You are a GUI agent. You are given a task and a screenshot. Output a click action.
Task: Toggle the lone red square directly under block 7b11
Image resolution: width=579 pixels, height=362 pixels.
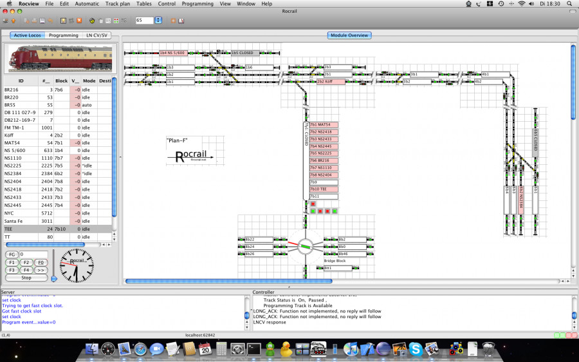(x=313, y=204)
